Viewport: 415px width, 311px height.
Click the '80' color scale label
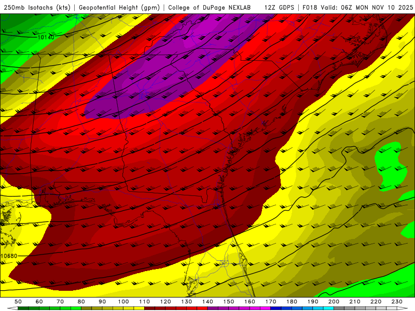(x=81, y=302)
